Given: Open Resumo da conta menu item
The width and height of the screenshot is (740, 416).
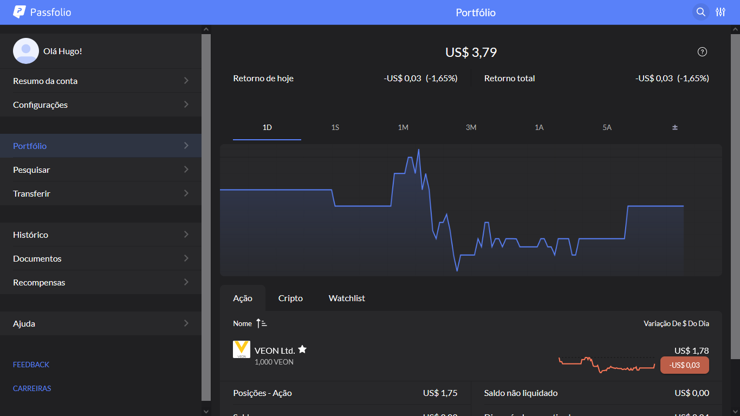Looking at the screenshot, I should 101,81.
